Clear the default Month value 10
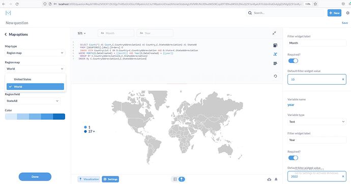 pos(343,80)
